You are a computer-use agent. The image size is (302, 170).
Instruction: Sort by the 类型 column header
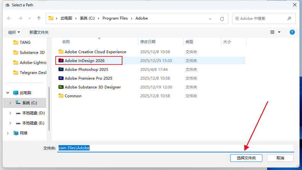tap(189, 42)
